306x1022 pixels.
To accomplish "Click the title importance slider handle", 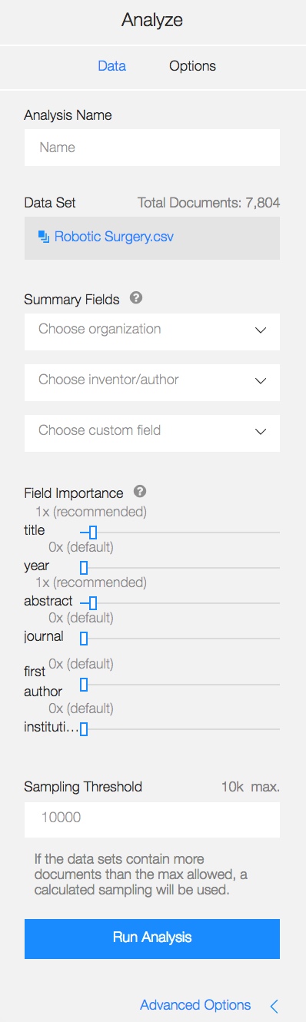I will pyautogui.click(x=93, y=532).
